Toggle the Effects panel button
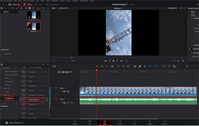Image resolution: width=199 pixels, height=126 pixels. pyautogui.click(x=27, y=5)
